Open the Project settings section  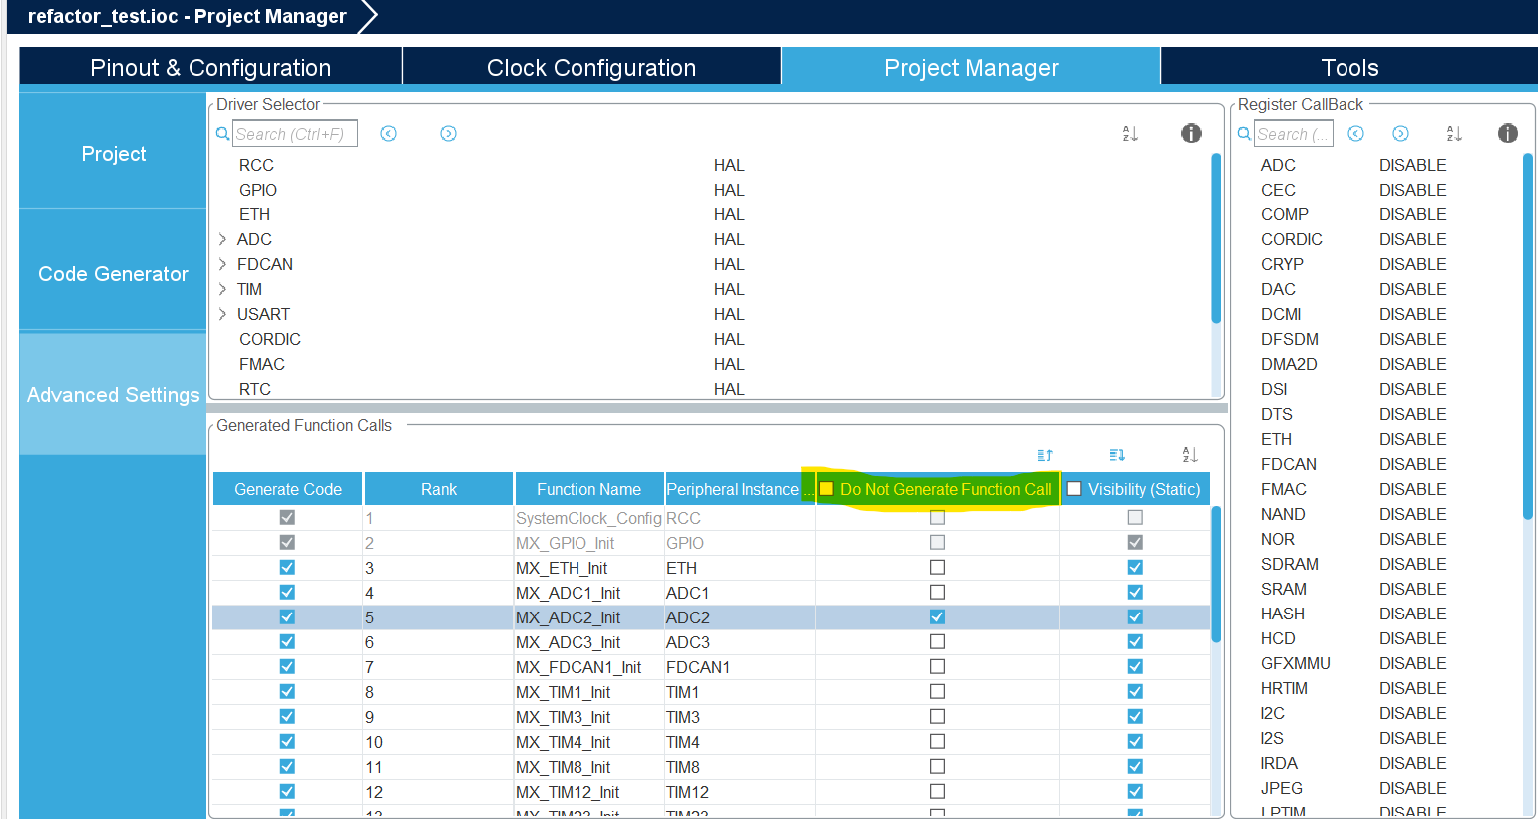pyautogui.click(x=113, y=153)
